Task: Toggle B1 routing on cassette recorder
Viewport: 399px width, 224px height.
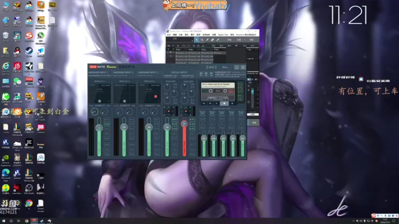Action: tap(240, 95)
